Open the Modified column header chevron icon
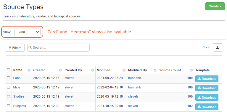This screenshot has height=112, width=227. coord(124,70)
